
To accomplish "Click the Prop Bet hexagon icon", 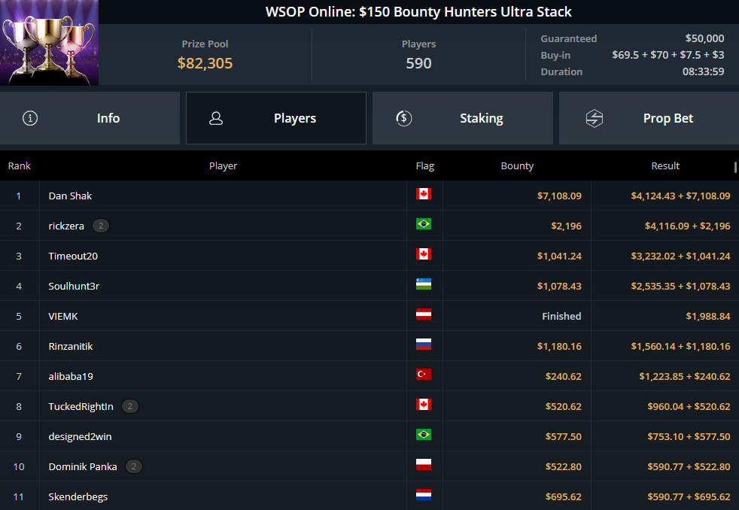I will 595,118.
